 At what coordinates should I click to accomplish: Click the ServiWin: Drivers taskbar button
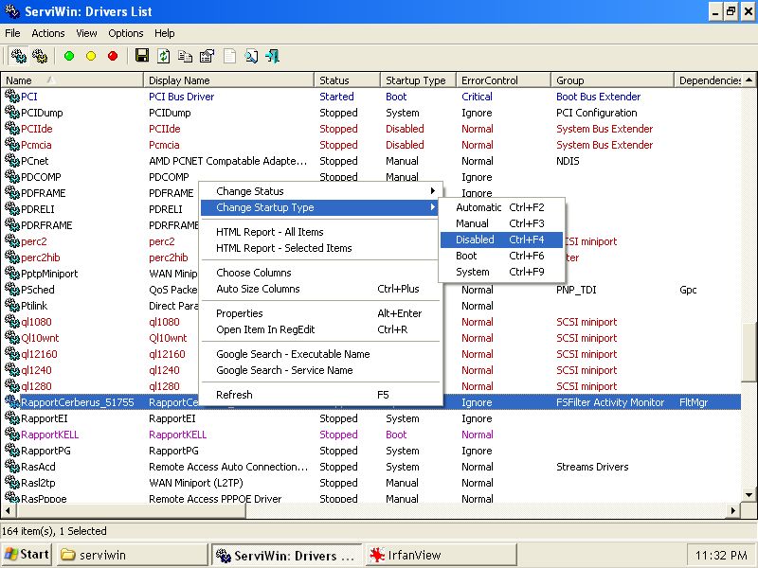coord(287,555)
